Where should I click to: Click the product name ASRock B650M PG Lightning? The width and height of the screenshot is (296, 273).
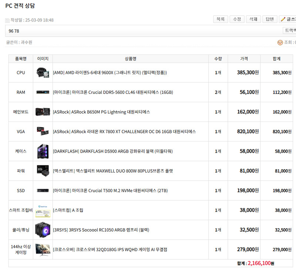(101, 112)
